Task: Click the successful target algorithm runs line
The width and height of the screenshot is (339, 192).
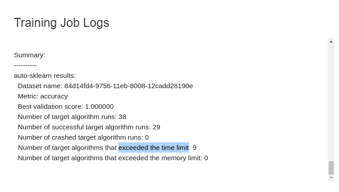Action: [89, 127]
